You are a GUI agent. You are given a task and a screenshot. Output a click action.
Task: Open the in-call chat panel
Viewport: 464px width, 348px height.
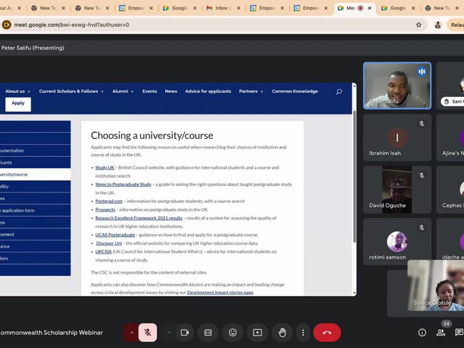click(459, 332)
